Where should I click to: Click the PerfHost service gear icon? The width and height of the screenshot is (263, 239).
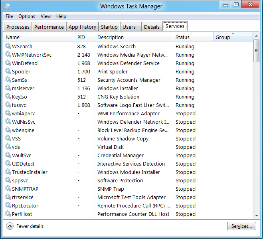coord(8,214)
